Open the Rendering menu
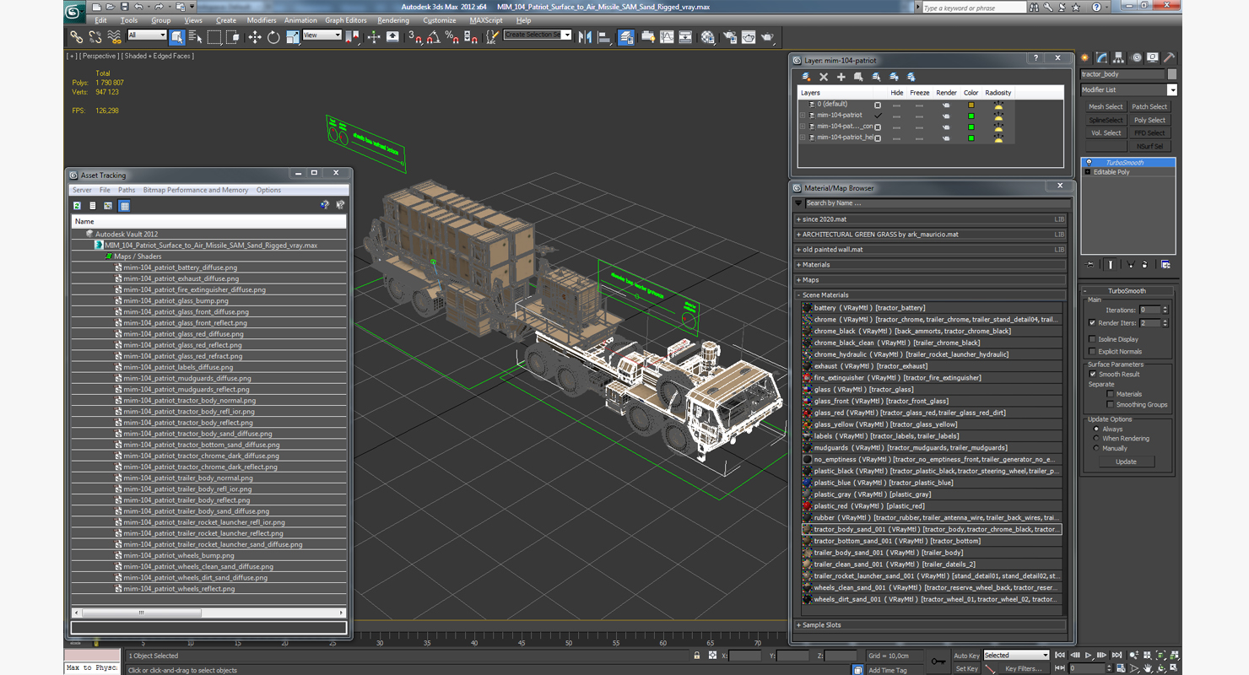The height and width of the screenshot is (675, 1249). [x=393, y=20]
